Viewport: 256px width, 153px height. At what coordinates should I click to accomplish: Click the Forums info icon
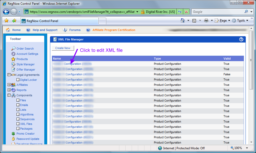65,30
